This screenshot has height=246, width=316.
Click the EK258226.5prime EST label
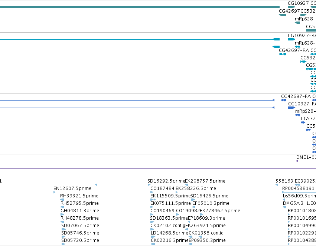point(196,188)
